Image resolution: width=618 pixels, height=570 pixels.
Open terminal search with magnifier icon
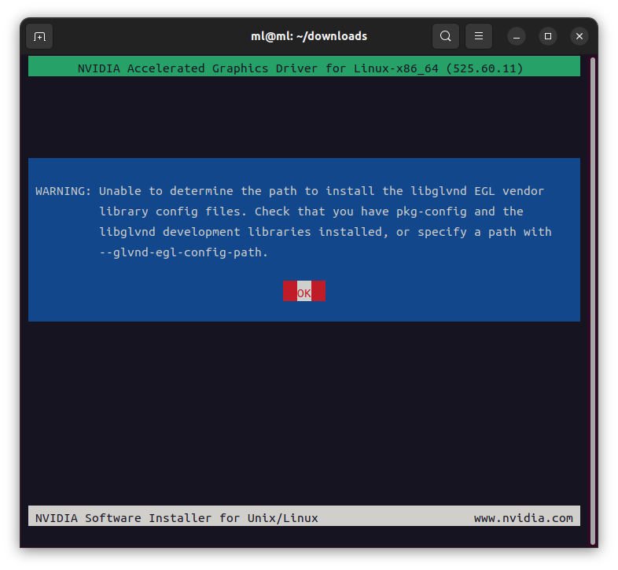[445, 36]
